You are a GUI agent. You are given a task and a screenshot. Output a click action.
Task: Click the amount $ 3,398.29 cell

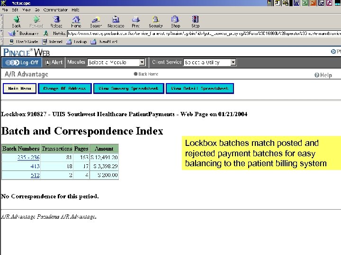point(104,166)
